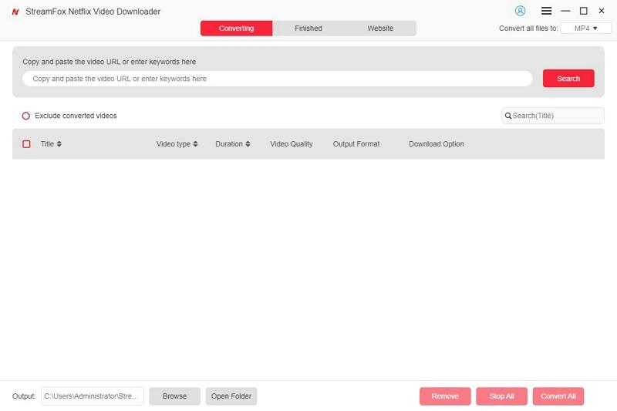Check the select-all checkbox beside Title
This screenshot has width=617, height=411.
tap(26, 144)
